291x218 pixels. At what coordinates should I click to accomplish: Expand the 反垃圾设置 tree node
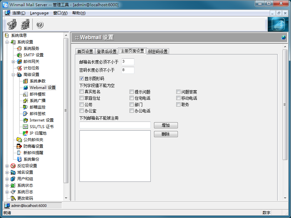pyautogui.click(x=7, y=166)
